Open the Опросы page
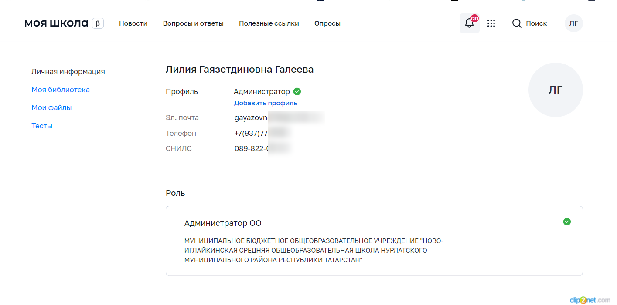This screenshot has height=305, width=617. coord(327,23)
